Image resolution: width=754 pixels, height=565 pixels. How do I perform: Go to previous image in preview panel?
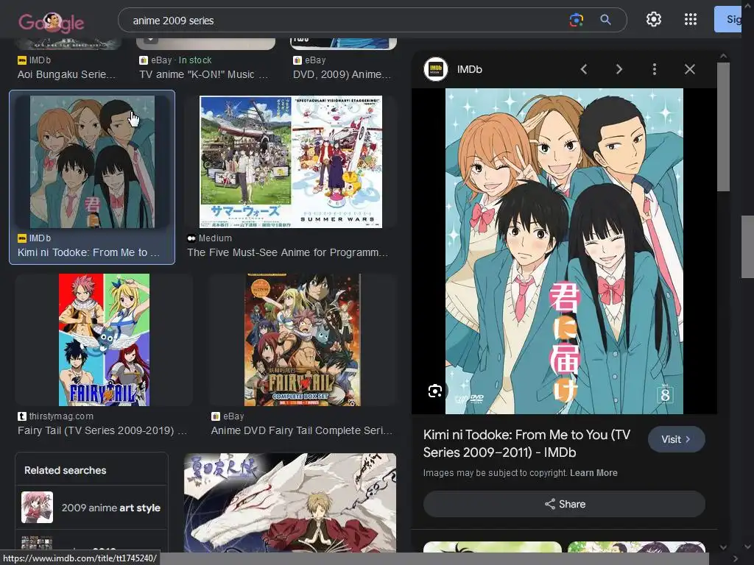pos(584,69)
